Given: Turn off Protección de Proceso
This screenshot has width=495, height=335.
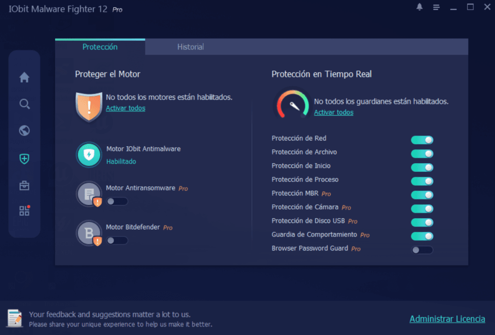Looking at the screenshot, I should coord(422,181).
